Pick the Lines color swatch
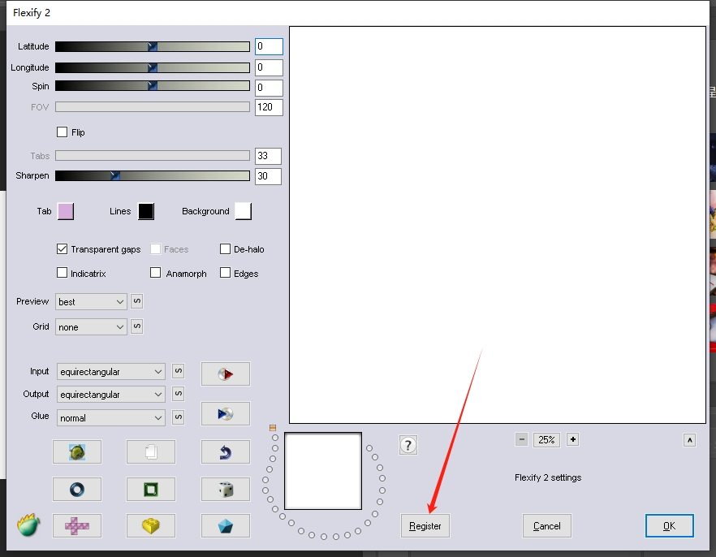716x557 pixels. pos(146,211)
